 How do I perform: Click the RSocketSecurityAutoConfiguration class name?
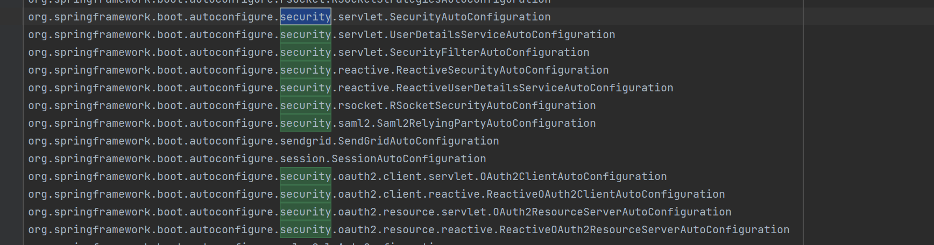(x=493, y=106)
